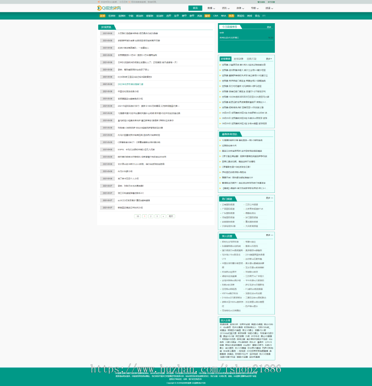Click the speaker announcement icon at top

pyautogui.click(x=99, y=2)
